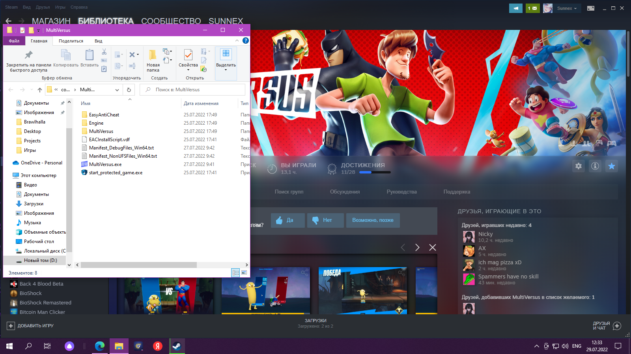This screenshot has height=354, width=631.
Task: Open Steam 'Вид' menu
Action: click(27, 7)
